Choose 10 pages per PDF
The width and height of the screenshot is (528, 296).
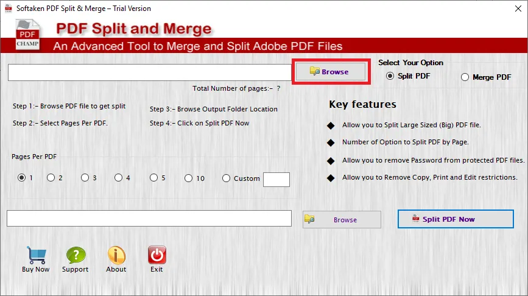pyautogui.click(x=188, y=178)
